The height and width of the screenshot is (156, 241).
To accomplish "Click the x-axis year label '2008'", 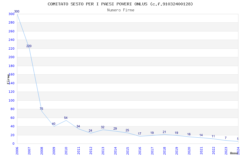I will 41,151.
